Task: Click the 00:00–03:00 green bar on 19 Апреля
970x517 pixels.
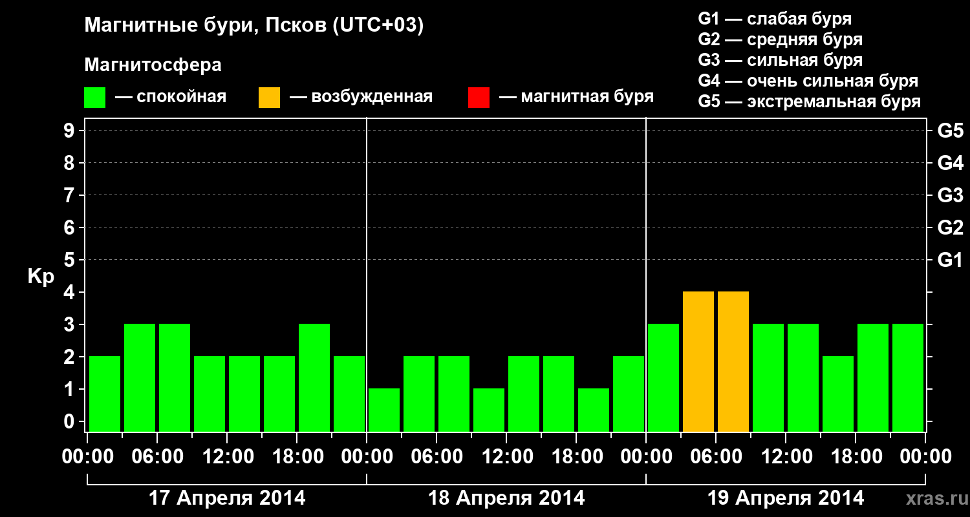Action: (663, 377)
